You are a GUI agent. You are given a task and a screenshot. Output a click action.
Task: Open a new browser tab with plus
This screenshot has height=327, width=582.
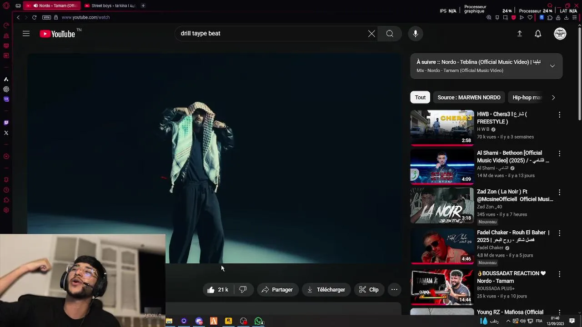(143, 6)
